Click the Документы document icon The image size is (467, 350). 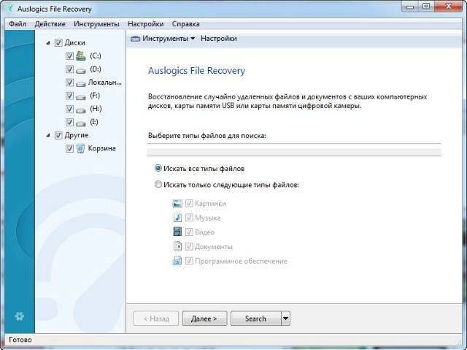[x=177, y=246]
